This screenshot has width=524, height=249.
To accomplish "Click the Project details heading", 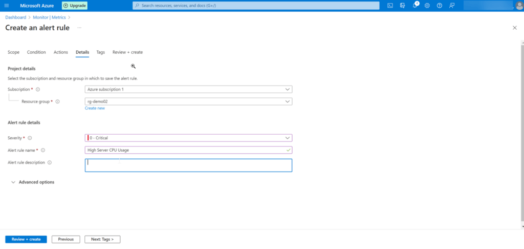I will pos(21,69).
